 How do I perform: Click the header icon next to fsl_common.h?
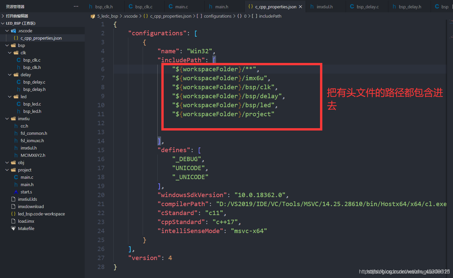pyautogui.click(x=16, y=133)
